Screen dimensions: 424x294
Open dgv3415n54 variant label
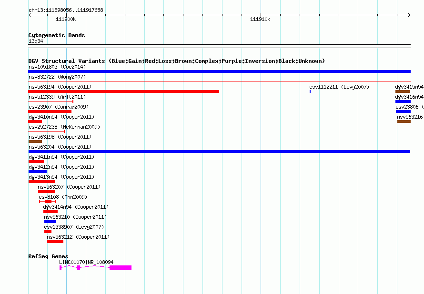click(x=409, y=87)
